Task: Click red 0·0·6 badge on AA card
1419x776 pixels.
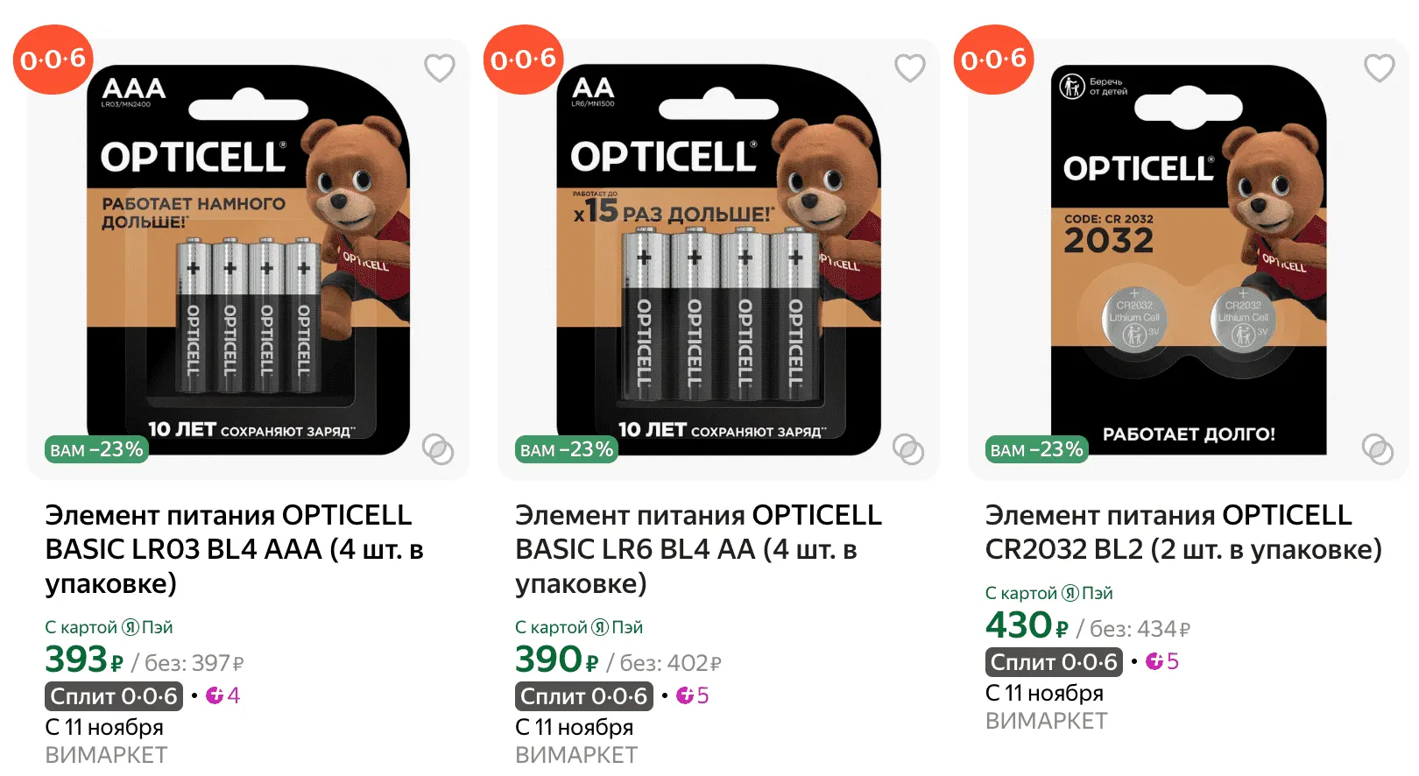Action: [x=523, y=60]
